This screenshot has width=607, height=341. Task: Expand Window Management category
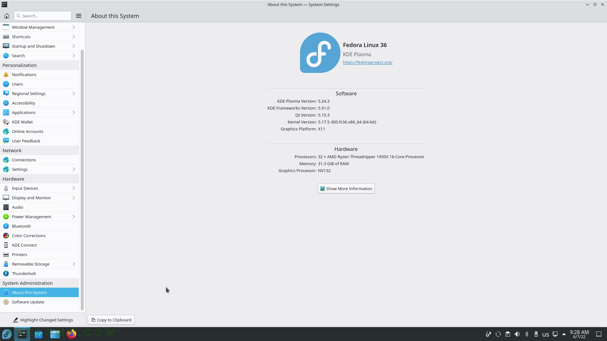39,27
